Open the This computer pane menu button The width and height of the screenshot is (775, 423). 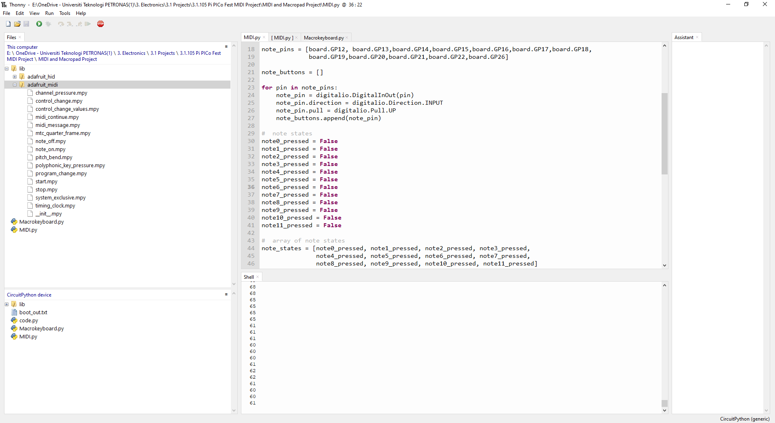226,47
